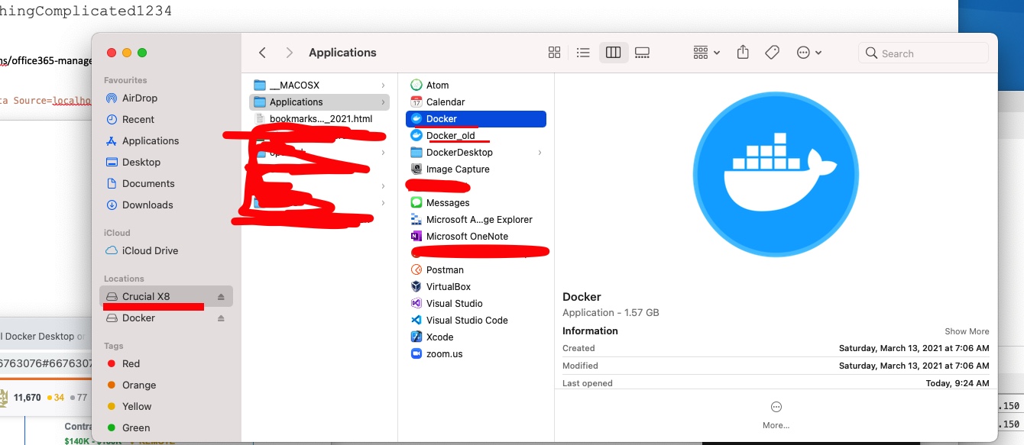Click the More… button in preview pane
1024x445 pixels.
pyautogui.click(x=776, y=414)
